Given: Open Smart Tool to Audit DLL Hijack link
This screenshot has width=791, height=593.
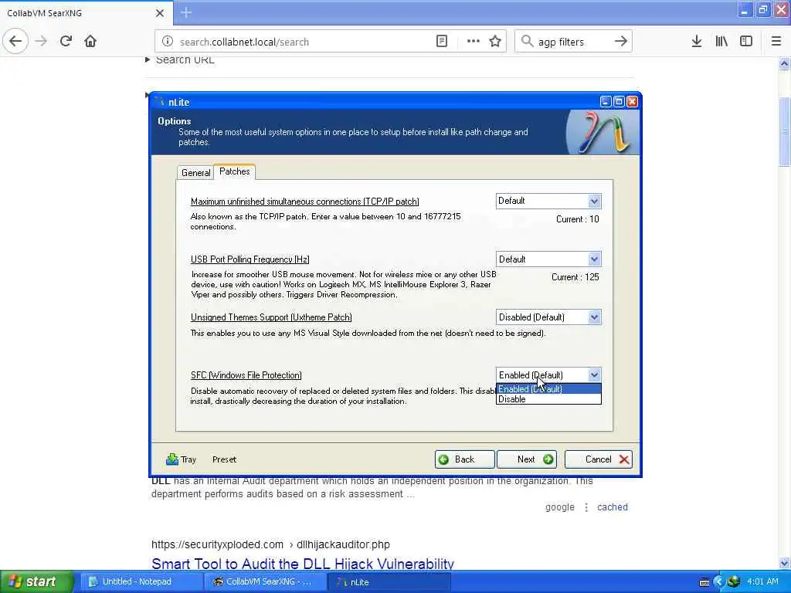Looking at the screenshot, I should pos(303,563).
